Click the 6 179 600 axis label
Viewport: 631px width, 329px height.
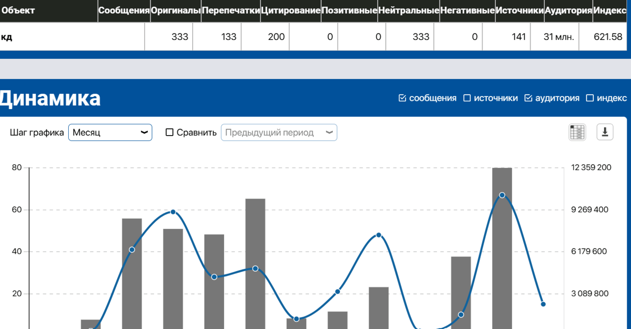tap(589, 251)
